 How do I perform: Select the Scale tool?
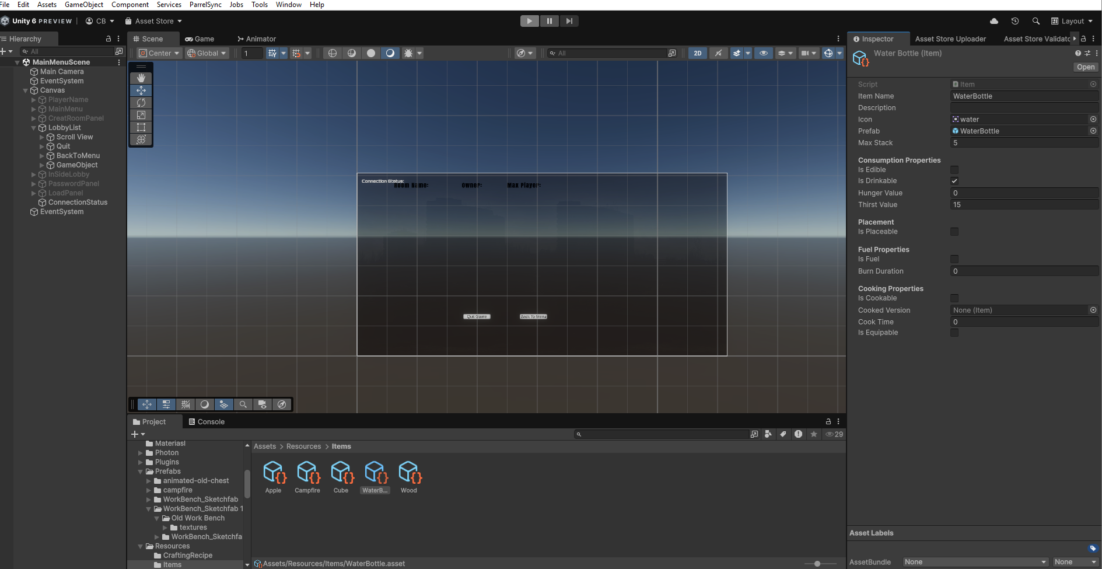(141, 115)
